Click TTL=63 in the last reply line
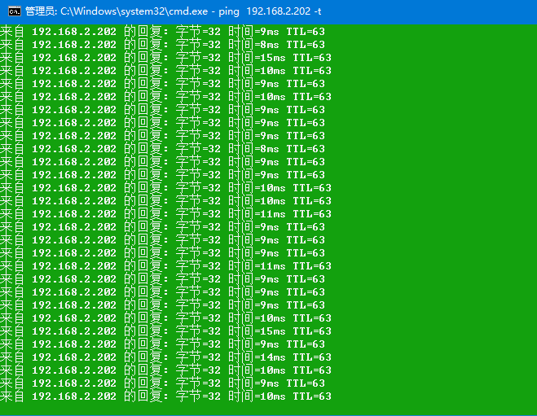Image resolution: width=537 pixels, height=416 pixels. [x=311, y=396]
